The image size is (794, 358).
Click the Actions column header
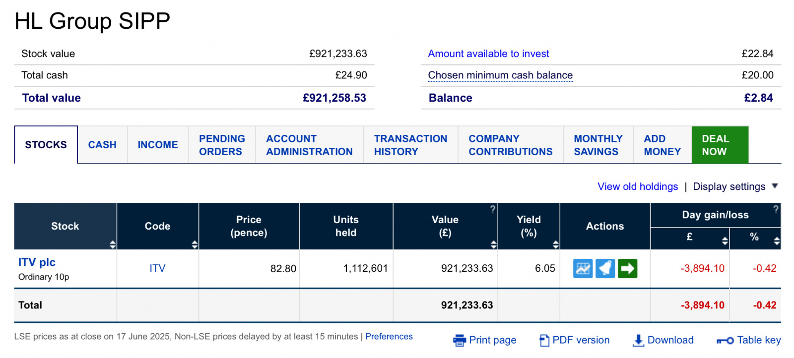[605, 226]
